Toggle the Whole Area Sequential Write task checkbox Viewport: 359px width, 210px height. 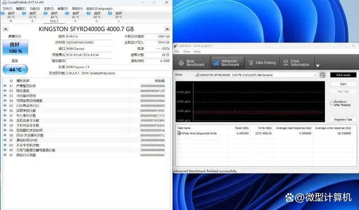click(179, 133)
